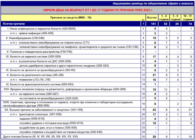Select the 'Всичко' column header
Image resolution: width=195 pixels, height=140 pixels.
(152, 18)
